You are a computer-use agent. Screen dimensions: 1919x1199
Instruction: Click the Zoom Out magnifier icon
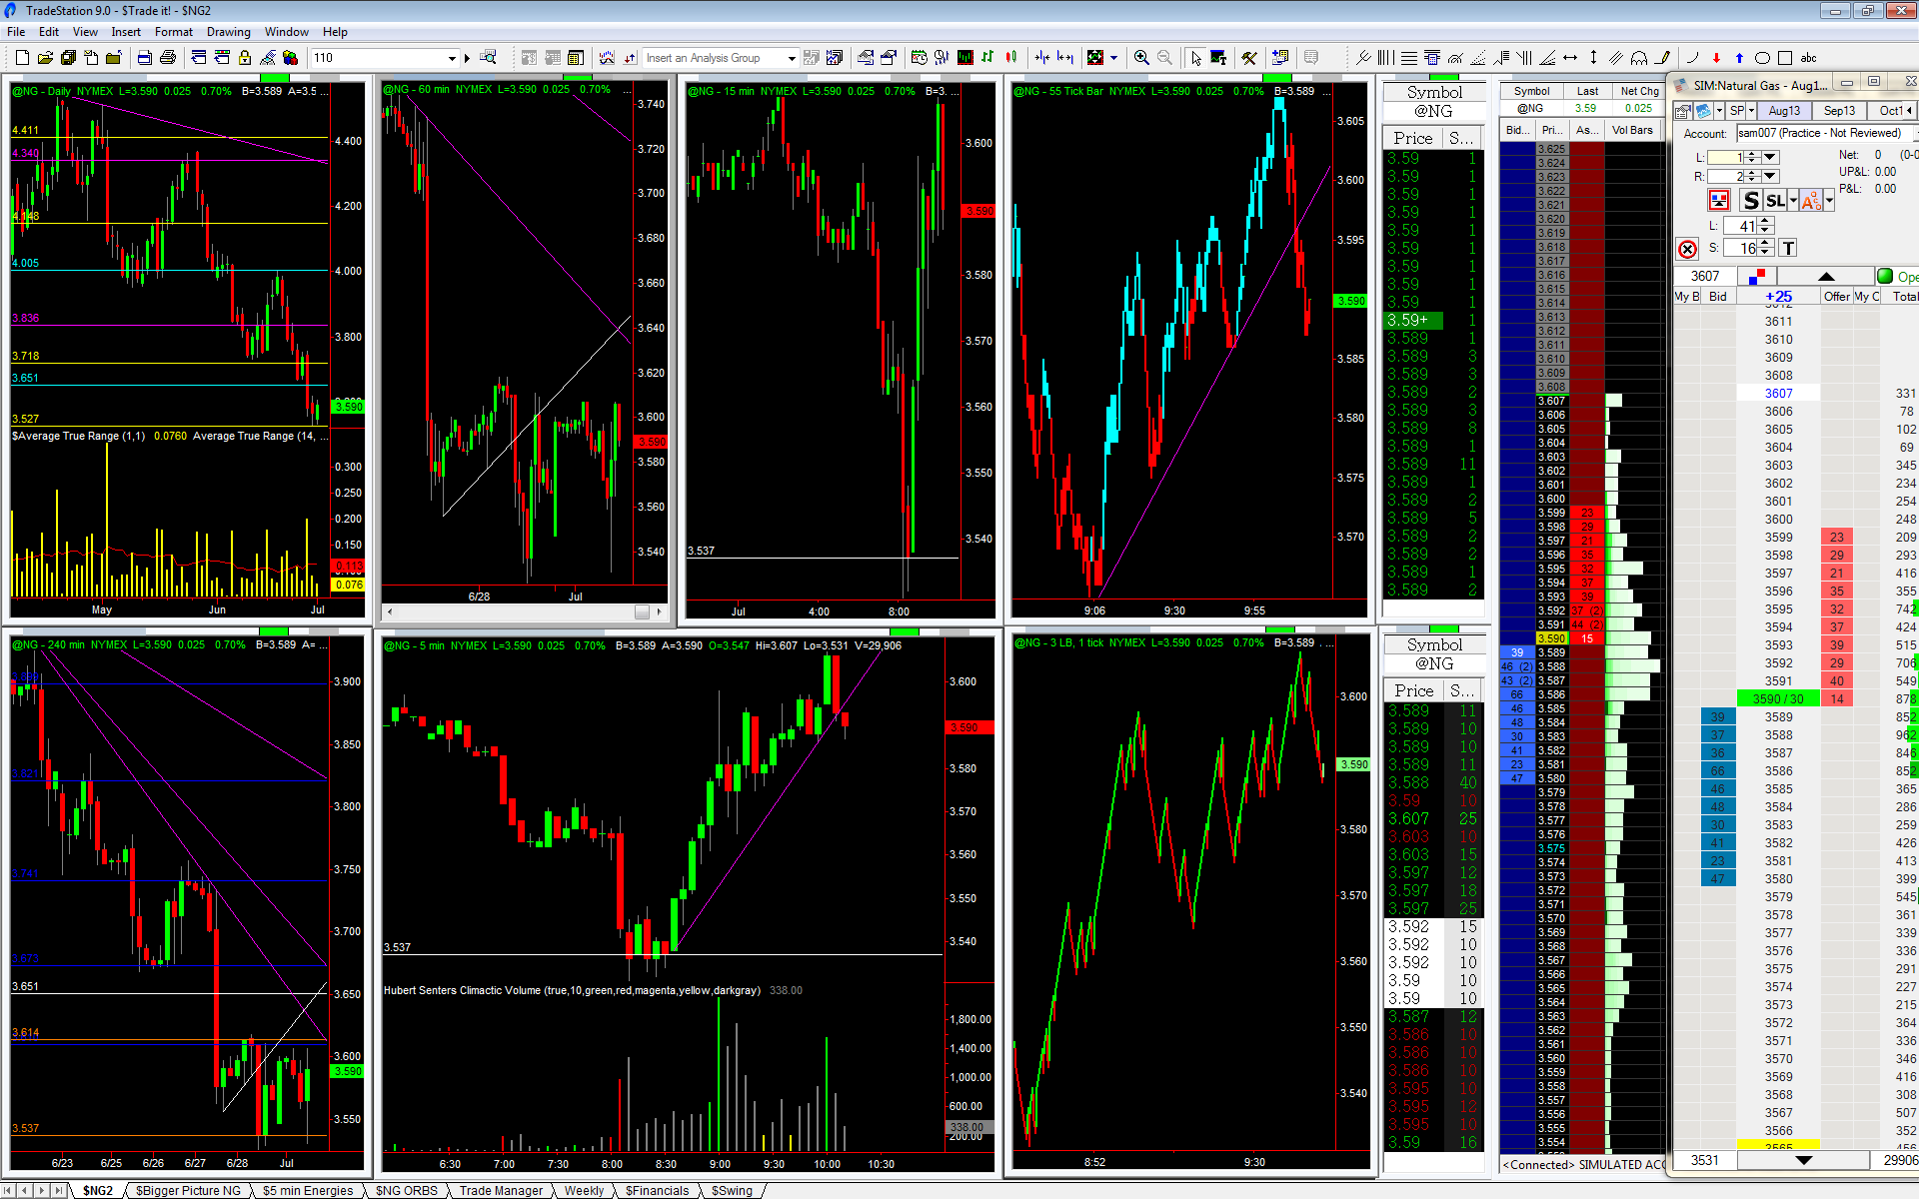[x=1164, y=58]
